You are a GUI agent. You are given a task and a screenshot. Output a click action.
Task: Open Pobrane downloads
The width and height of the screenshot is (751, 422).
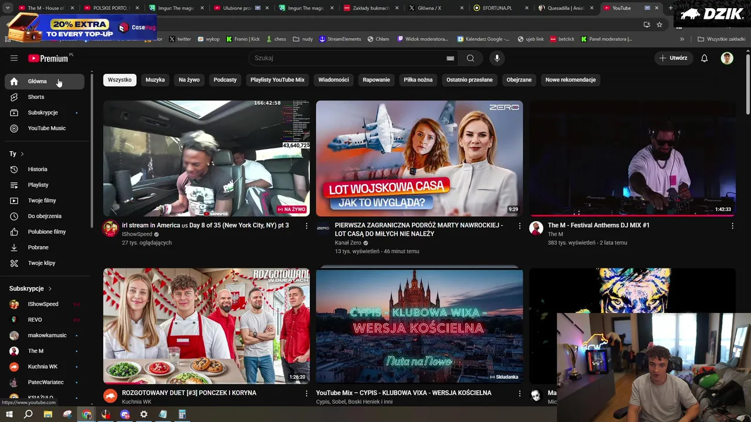(x=45, y=247)
